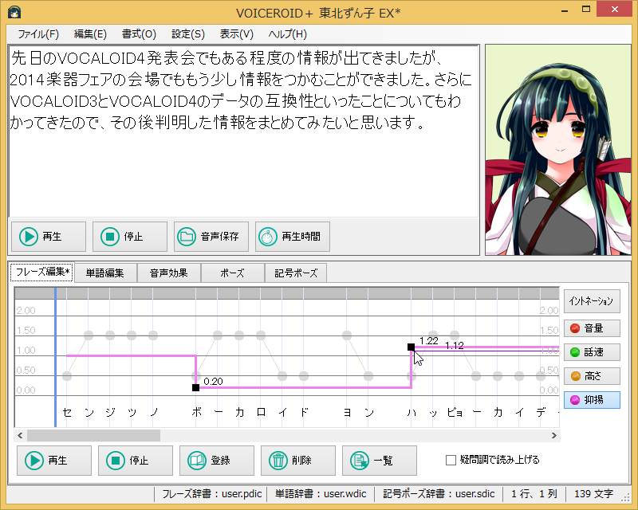The height and width of the screenshot is (510, 638).
Task: Open the 一覧 list icon
Action: click(x=360, y=461)
